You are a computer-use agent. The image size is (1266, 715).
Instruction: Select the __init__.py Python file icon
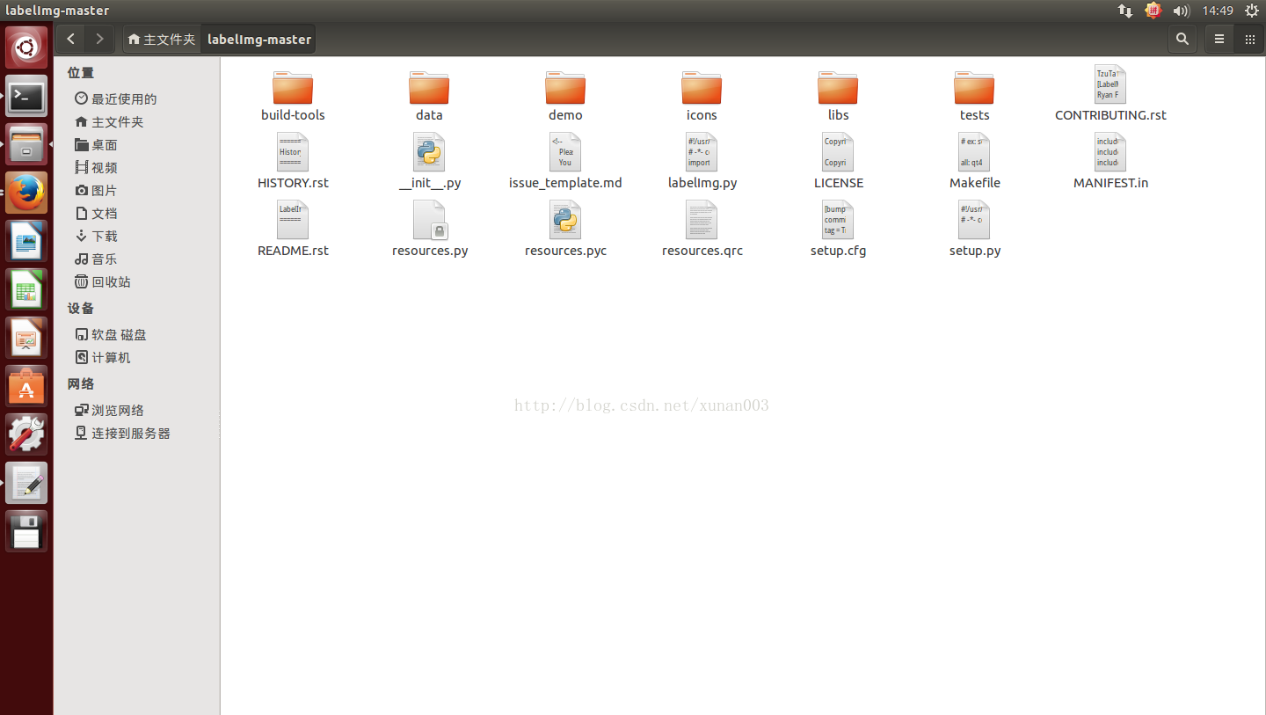pyautogui.click(x=429, y=153)
